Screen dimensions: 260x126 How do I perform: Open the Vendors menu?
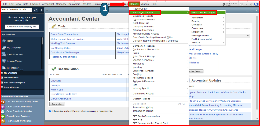pyautogui.click(x=87, y=4)
